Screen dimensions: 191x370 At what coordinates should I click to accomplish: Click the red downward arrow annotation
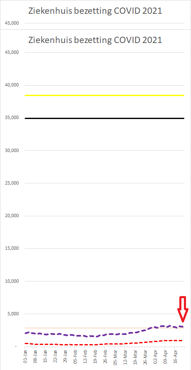coord(183,309)
